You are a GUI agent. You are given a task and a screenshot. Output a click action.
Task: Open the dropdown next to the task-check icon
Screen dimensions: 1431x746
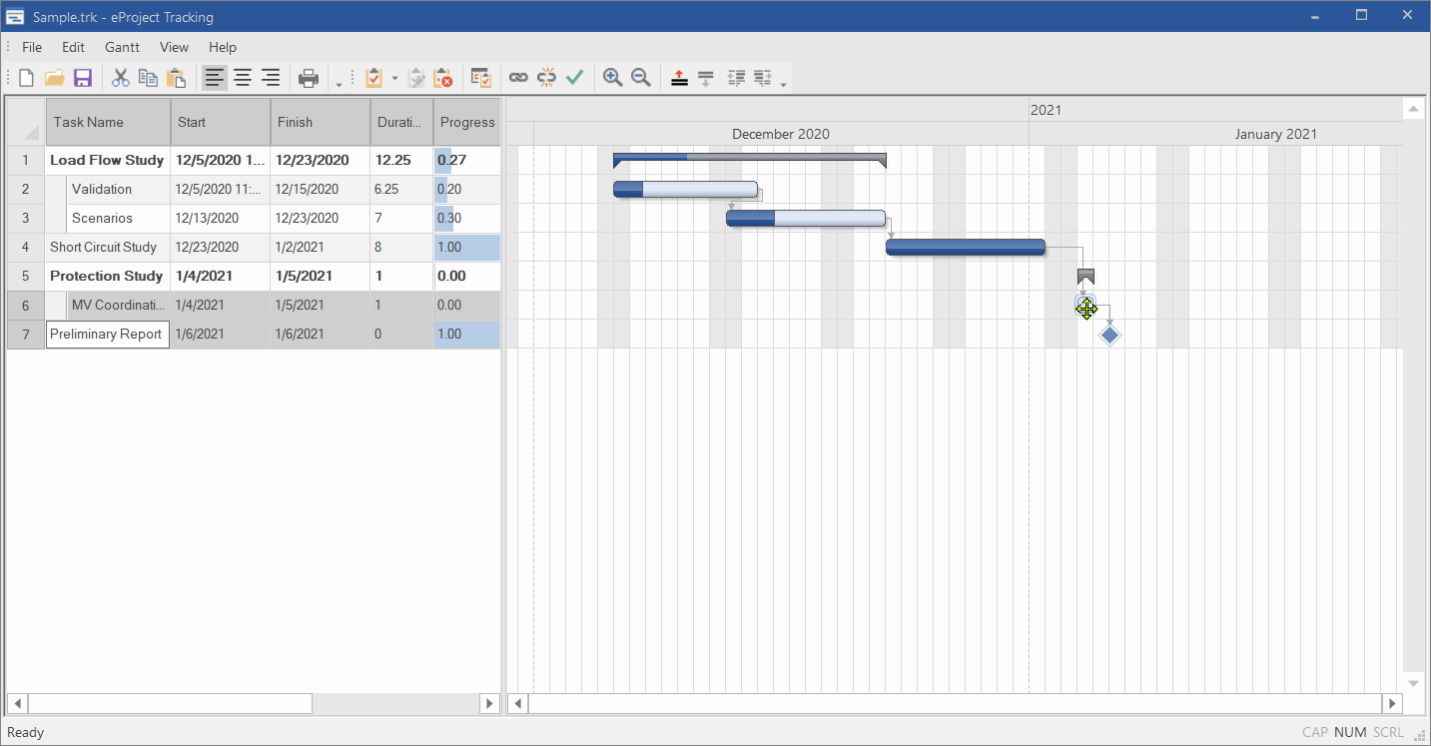(x=393, y=77)
